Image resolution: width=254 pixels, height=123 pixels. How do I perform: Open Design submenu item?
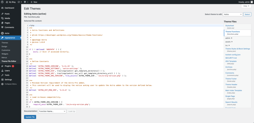point(4,46)
